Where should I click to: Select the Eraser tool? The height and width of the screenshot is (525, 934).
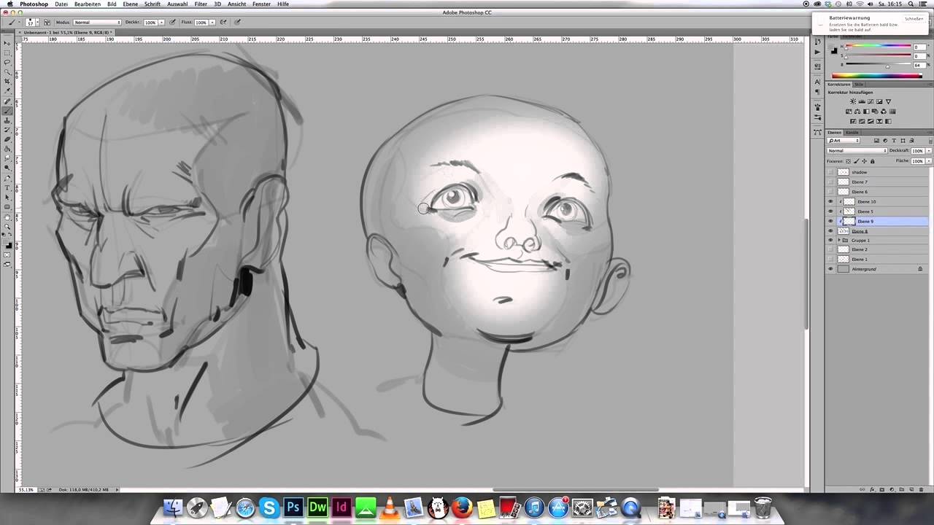pyautogui.click(x=7, y=139)
